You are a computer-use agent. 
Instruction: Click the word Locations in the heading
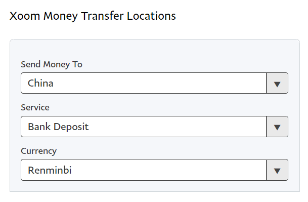[x=151, y=16]
